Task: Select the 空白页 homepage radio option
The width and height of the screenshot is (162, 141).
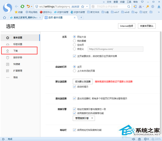Action: (75, 45)
